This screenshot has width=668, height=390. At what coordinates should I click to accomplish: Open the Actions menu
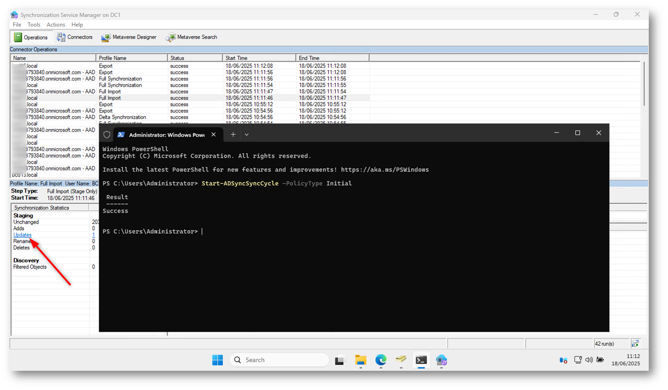tap(55, 25)
